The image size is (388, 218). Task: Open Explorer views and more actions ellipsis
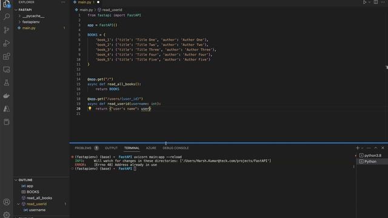(63, 2)
